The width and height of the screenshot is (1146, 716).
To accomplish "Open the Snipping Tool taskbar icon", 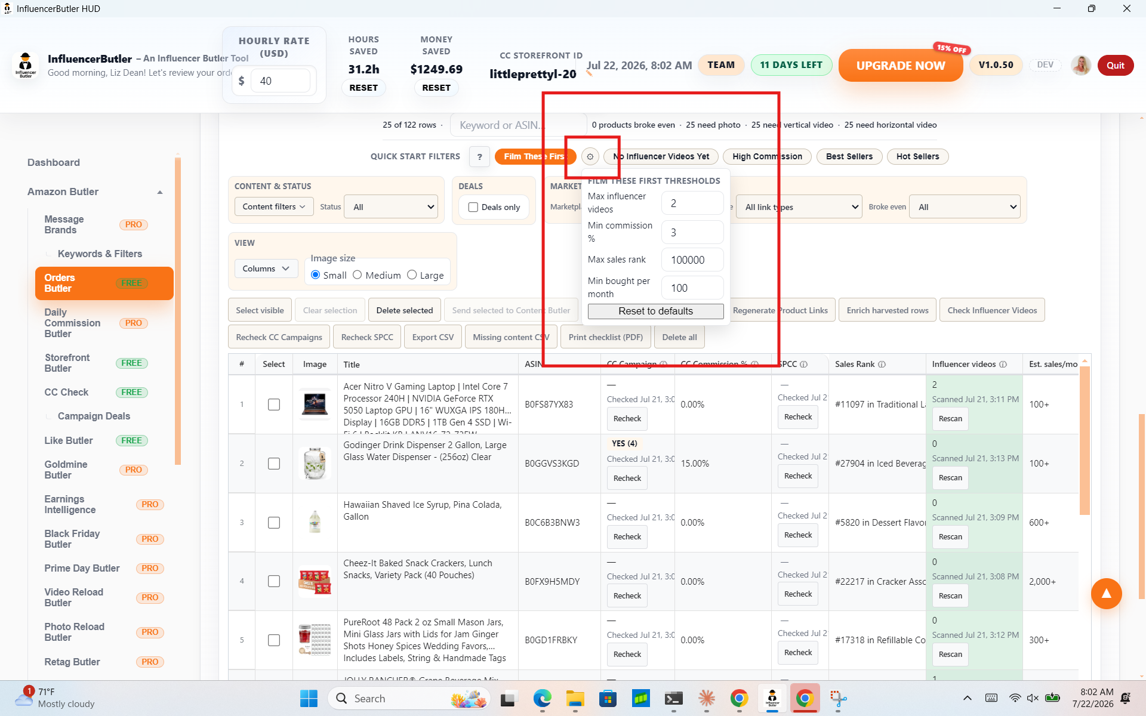I will coord(838,698).
